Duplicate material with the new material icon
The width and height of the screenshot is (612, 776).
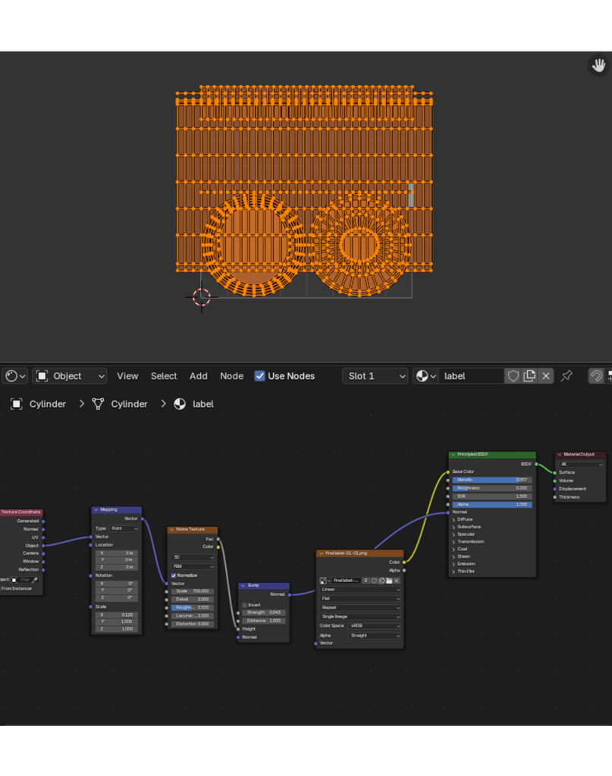pos(529,376)
